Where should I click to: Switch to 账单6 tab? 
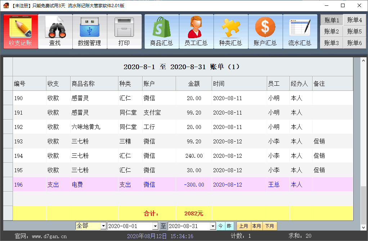[x=354, y=43]
